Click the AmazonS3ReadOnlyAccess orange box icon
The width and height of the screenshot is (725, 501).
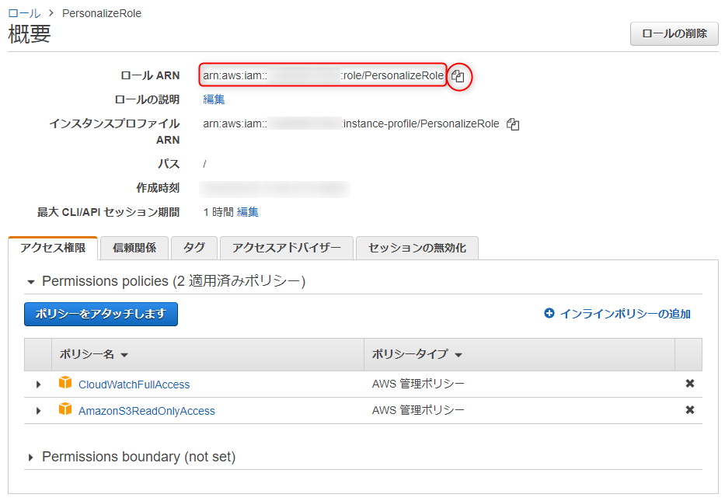point(65,409)
